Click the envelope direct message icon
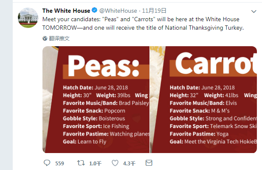Screen dimensions: 262x170 (149, 163)
